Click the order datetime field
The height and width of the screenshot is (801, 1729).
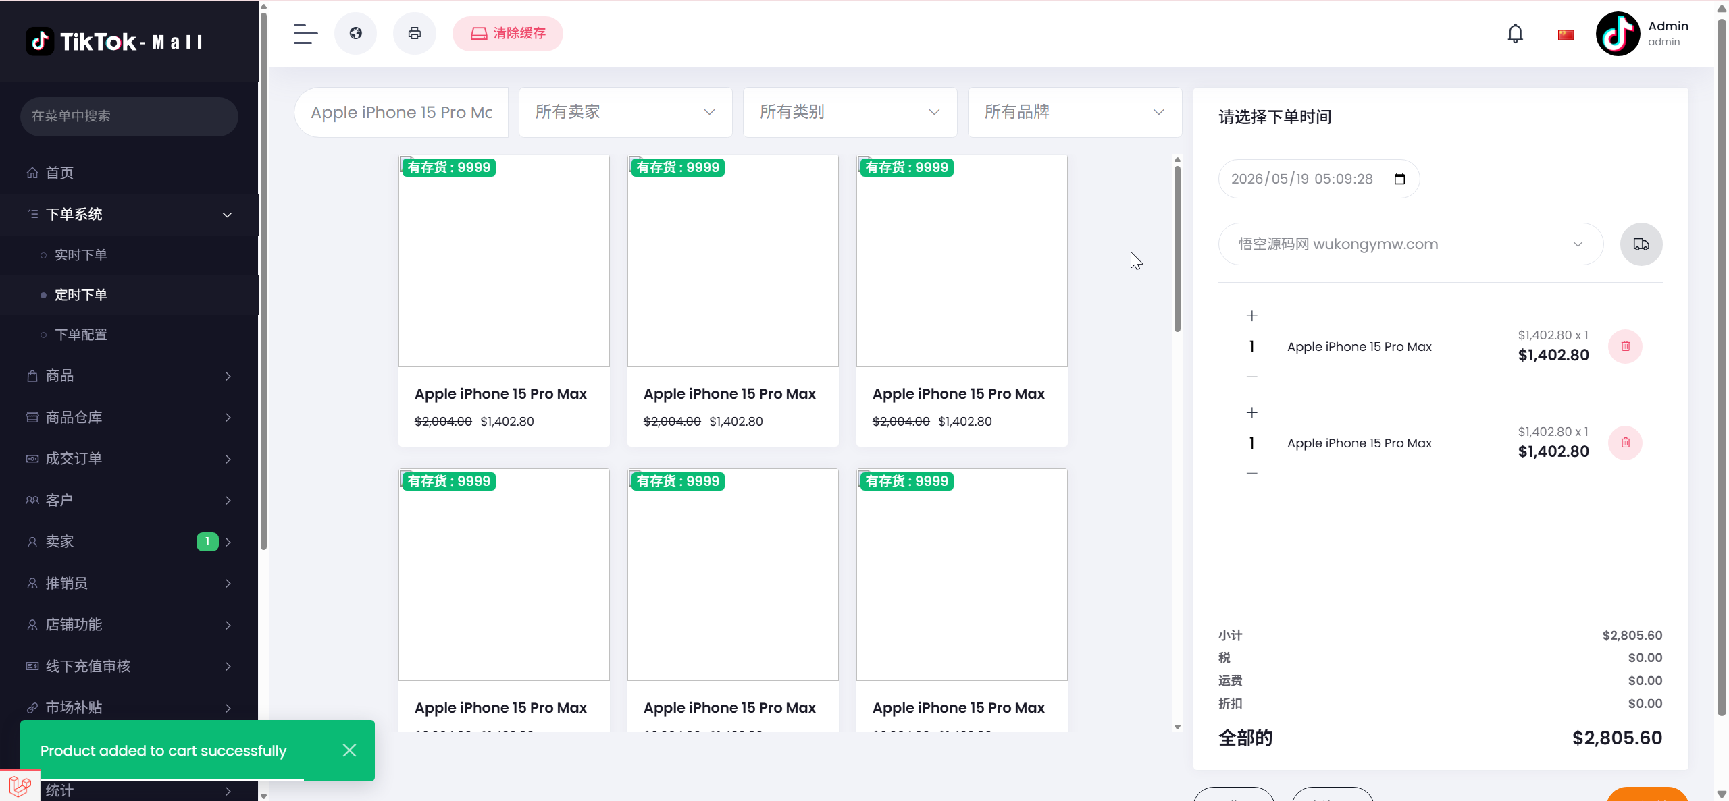point(1318,179)
